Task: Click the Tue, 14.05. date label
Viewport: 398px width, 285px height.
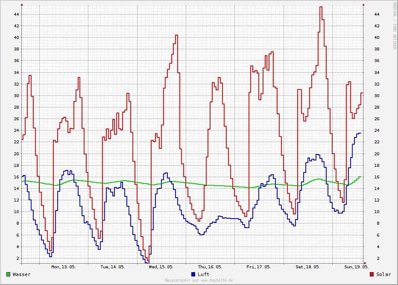Action: (113, 267)
